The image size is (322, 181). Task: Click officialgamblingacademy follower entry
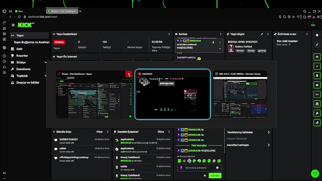pyautogui.click(x=74, y=157)
